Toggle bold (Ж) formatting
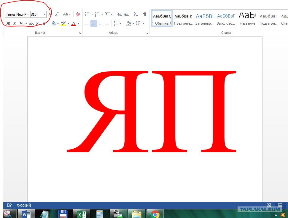This screenshot has height=218, width=288. pos(8,23)
